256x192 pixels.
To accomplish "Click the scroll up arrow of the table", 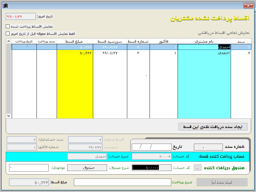I will 8,41.
